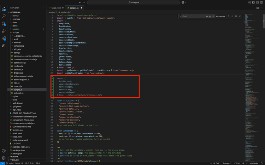Click the citisignal command center search box
This screenshot has height=165, width=265.
(x=134, y=2)
